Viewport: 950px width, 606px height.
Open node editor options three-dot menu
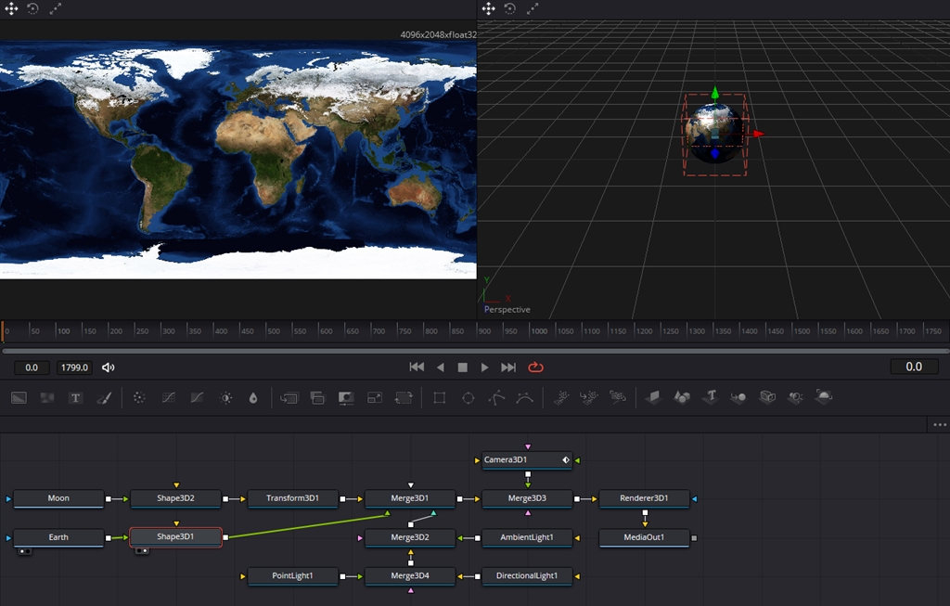pos(938,425)
